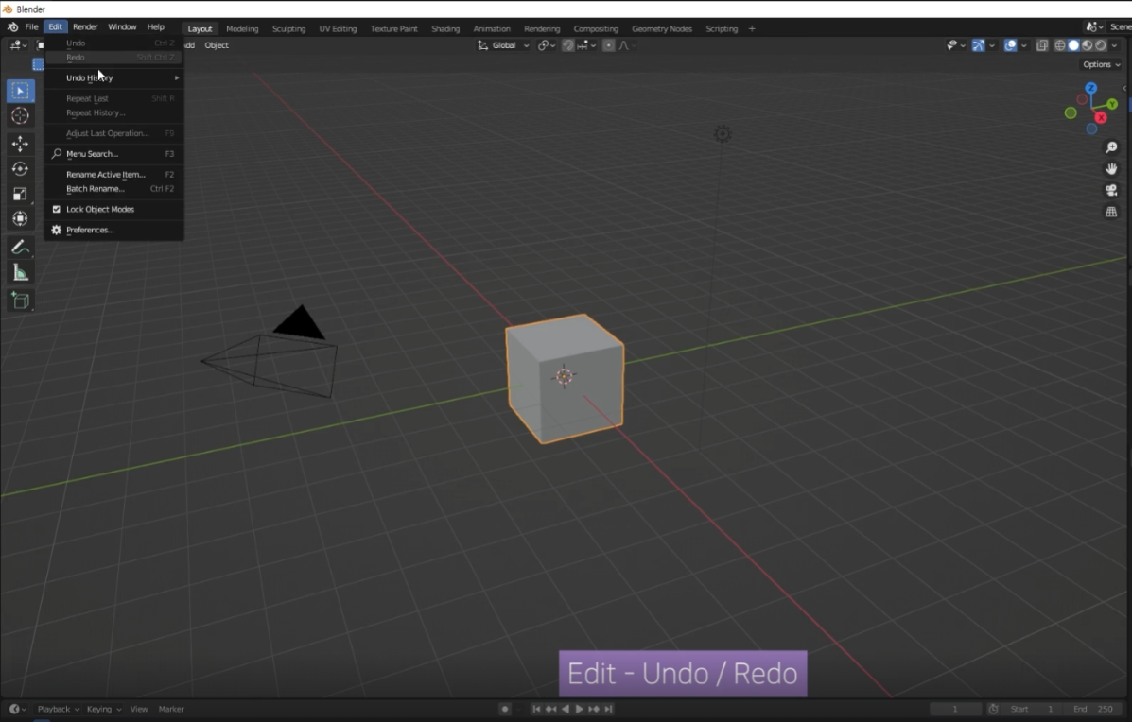Select the Measure tool
1132x722 pixels.
pyautogui.click(x=20, y=273)
